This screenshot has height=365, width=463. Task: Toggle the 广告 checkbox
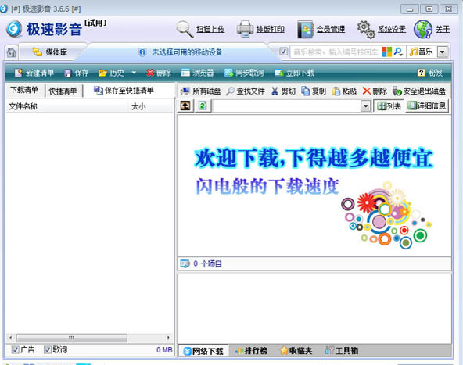click(16, 349)
